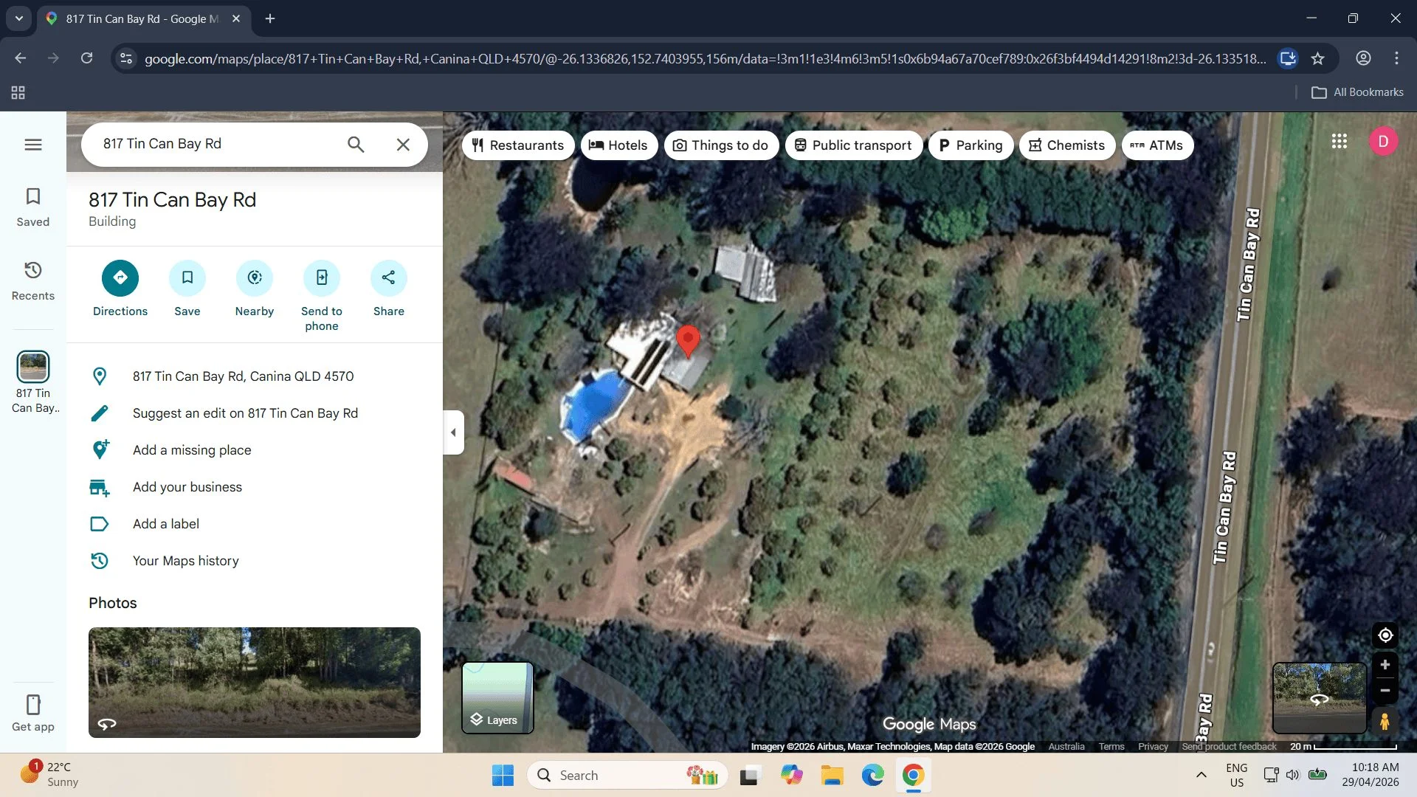Click Add a missing place
The width and height of the screenshot is (1417, 797).
click(255, 450)
